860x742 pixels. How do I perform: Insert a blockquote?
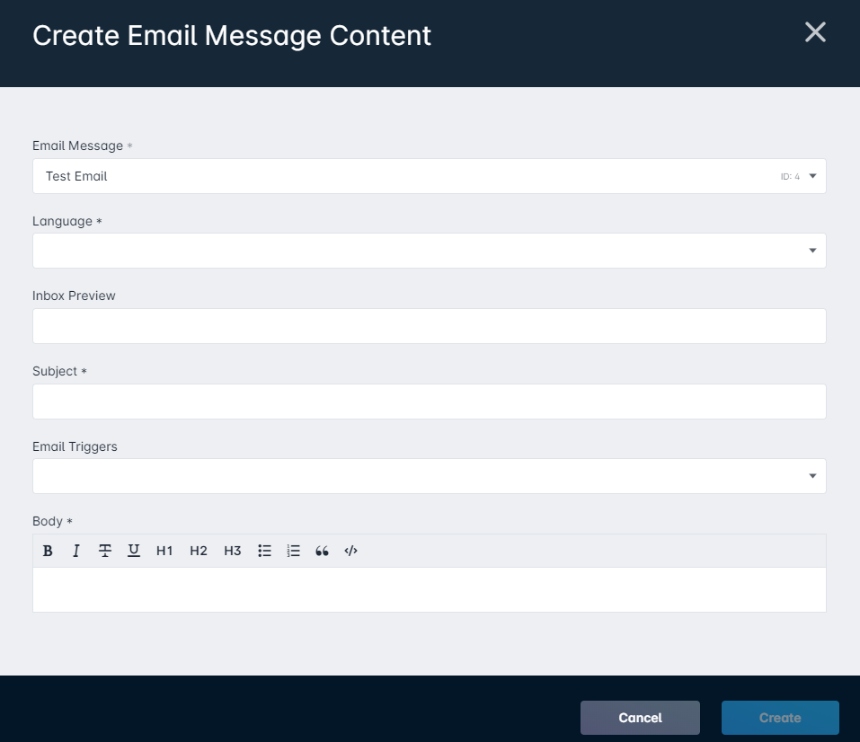[x=322, y=551]
